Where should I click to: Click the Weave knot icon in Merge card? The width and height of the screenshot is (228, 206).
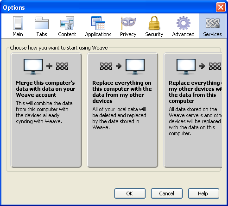tap(62, 66)
